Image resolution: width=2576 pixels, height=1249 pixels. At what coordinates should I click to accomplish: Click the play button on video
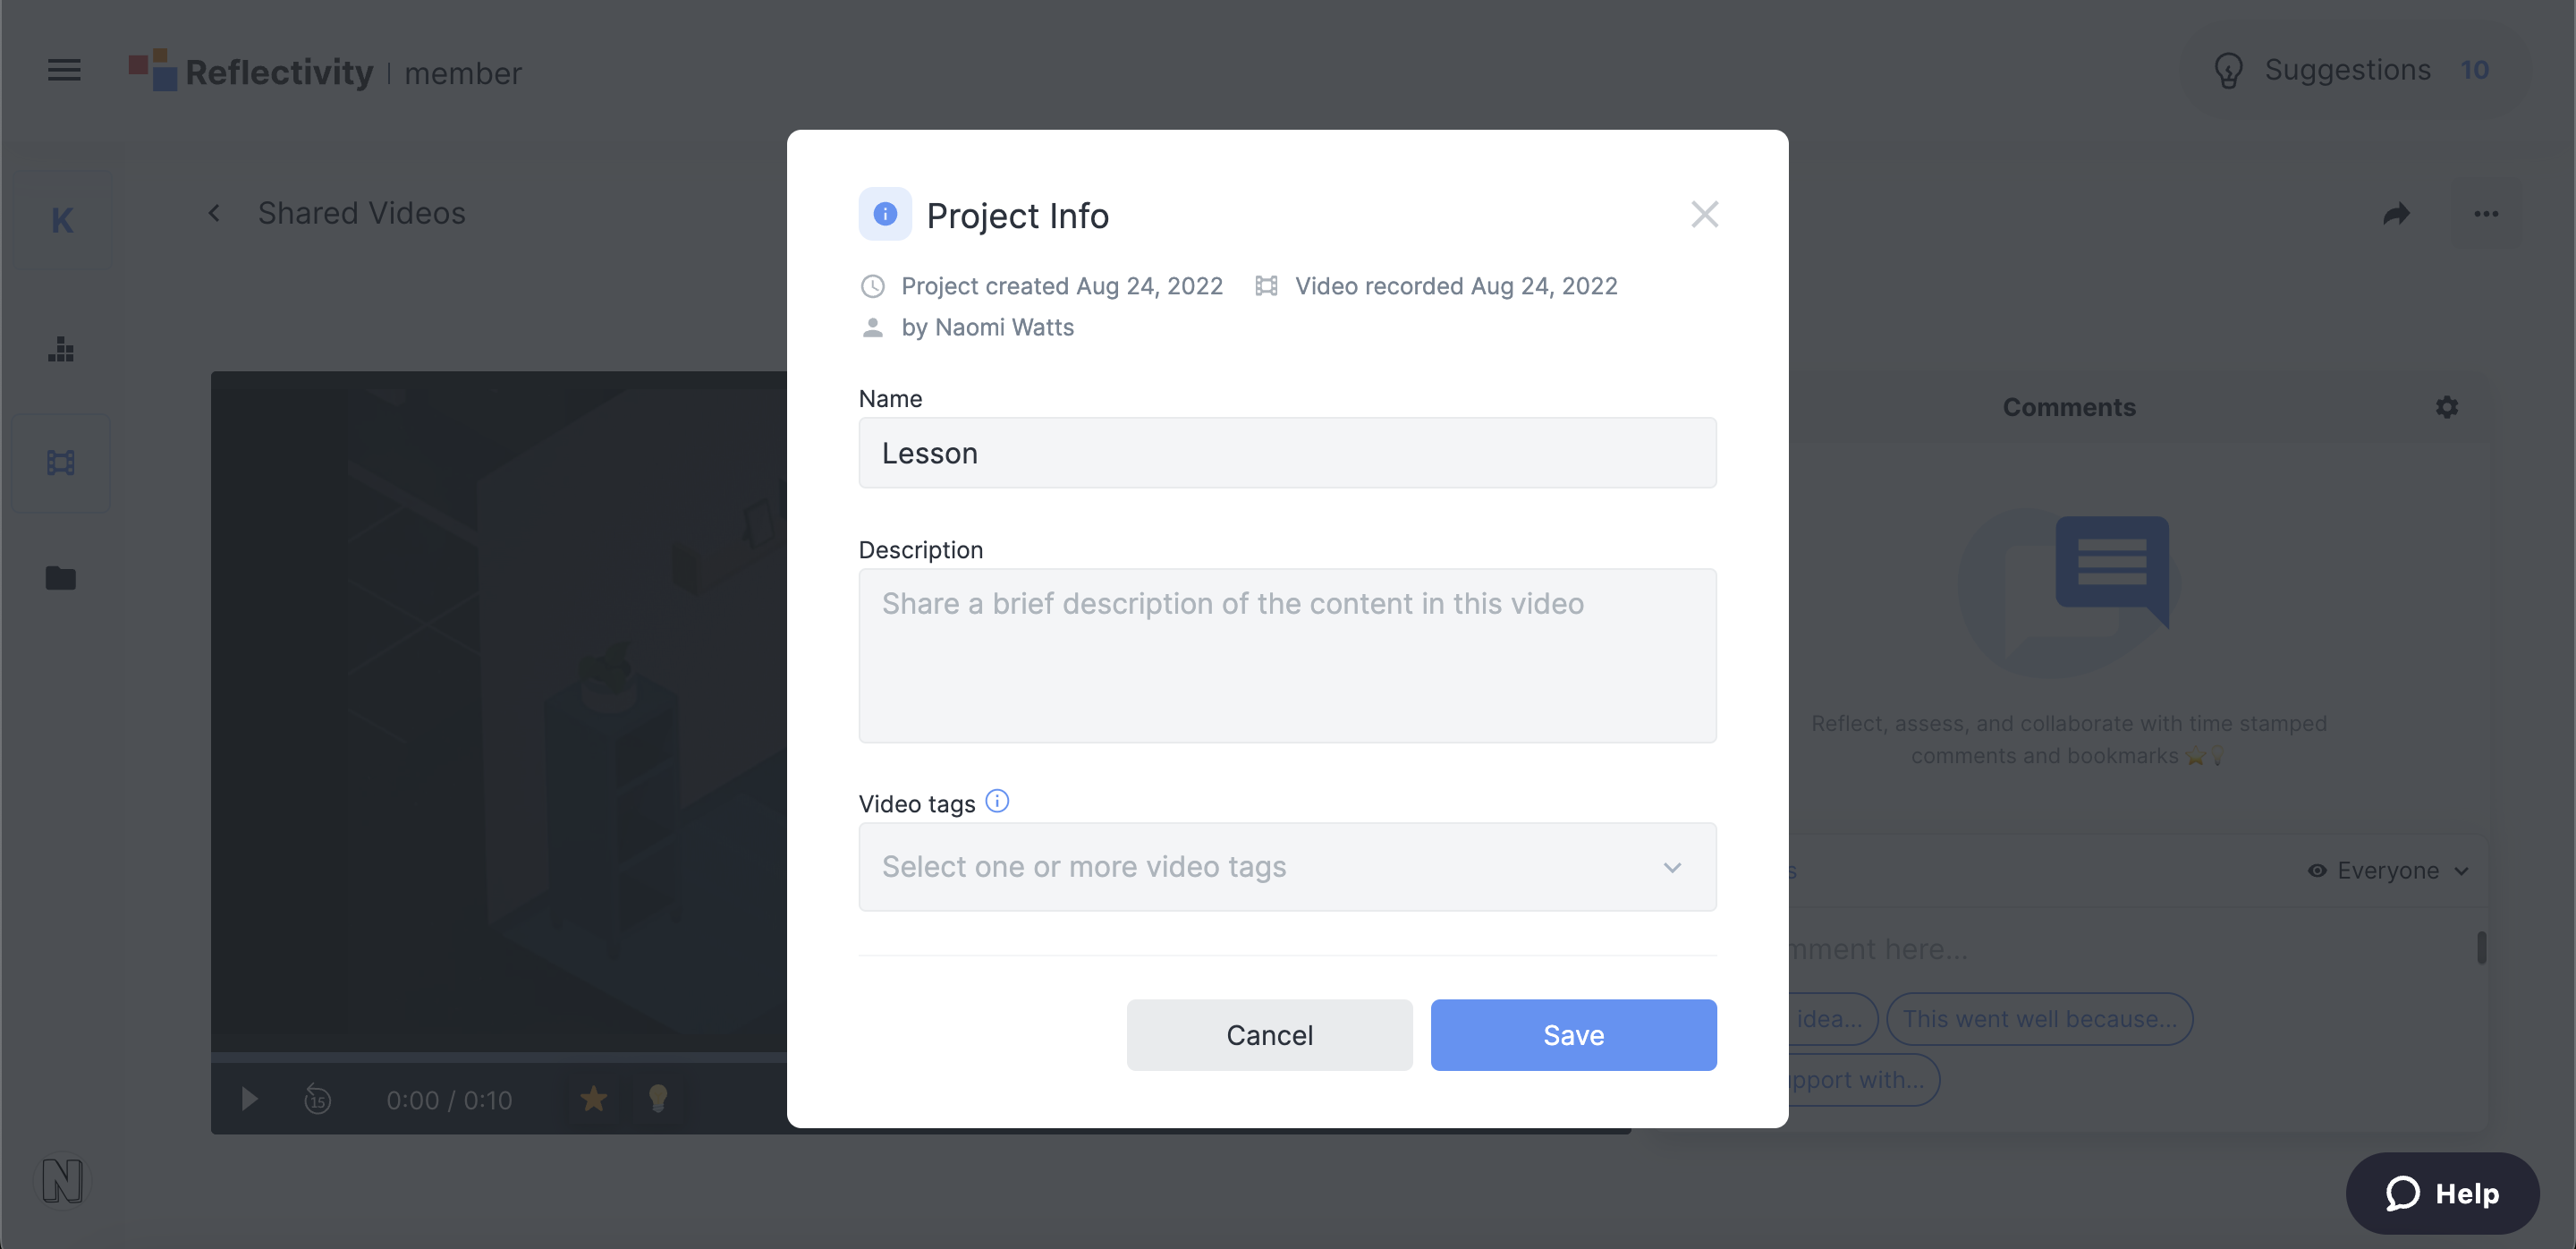[x=250, y=1098]
